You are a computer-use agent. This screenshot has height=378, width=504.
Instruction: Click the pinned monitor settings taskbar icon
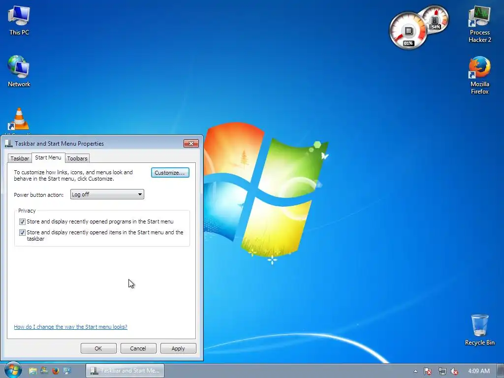pos(67,371)
